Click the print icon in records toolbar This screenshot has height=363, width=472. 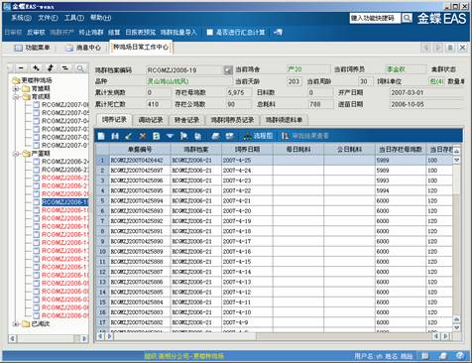215,136
